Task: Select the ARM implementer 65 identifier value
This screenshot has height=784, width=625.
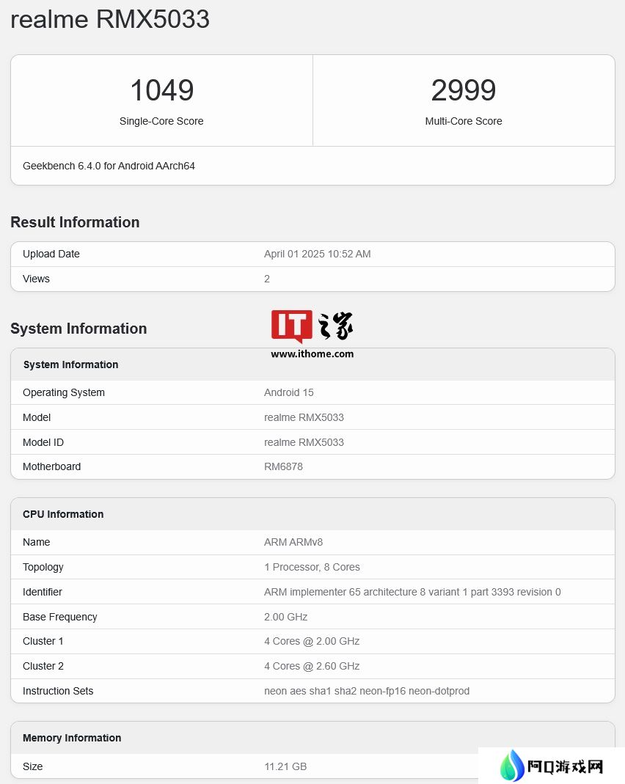Action: pos(412,592)
